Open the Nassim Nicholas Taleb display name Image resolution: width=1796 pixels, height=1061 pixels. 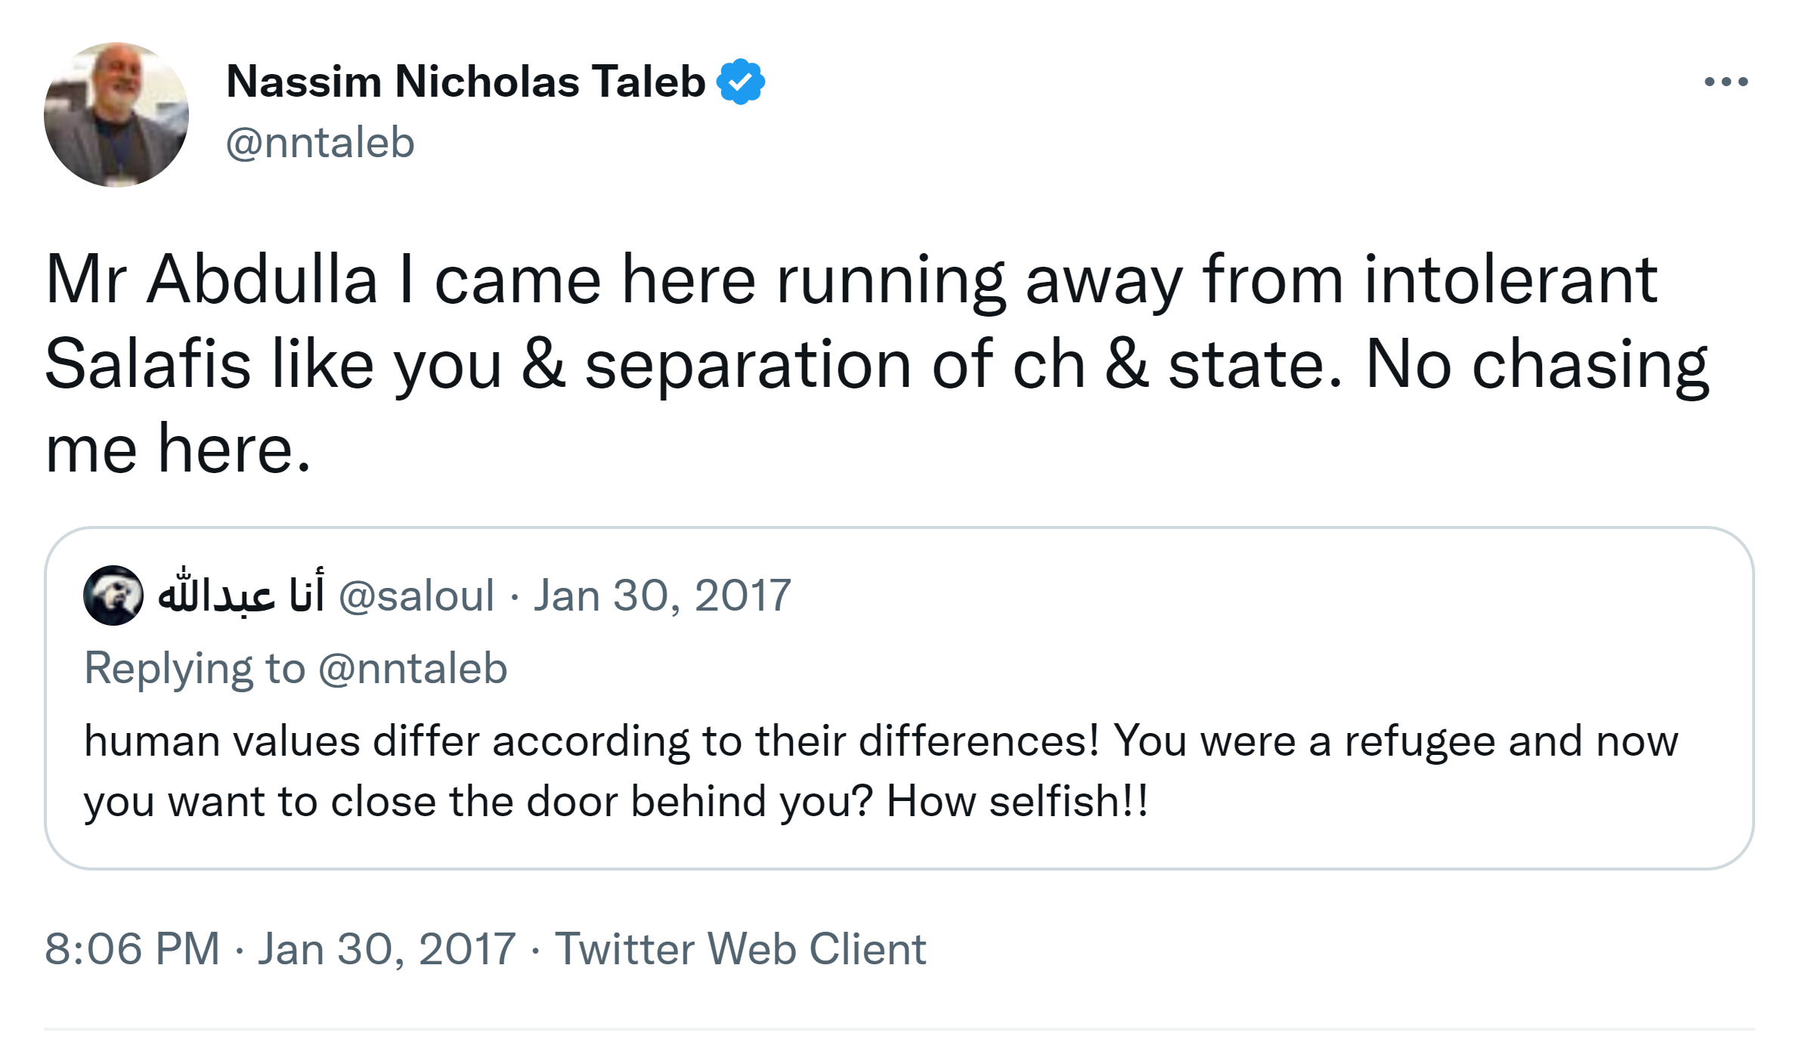pyautogui.click(x=466, y=82)
